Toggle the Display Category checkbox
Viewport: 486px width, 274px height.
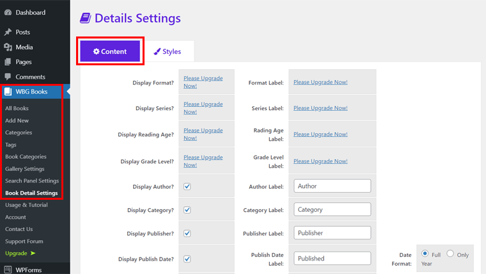tap(187, 210)
